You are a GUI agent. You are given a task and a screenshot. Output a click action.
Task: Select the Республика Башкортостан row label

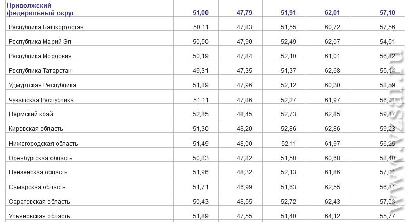coord(46,27)
